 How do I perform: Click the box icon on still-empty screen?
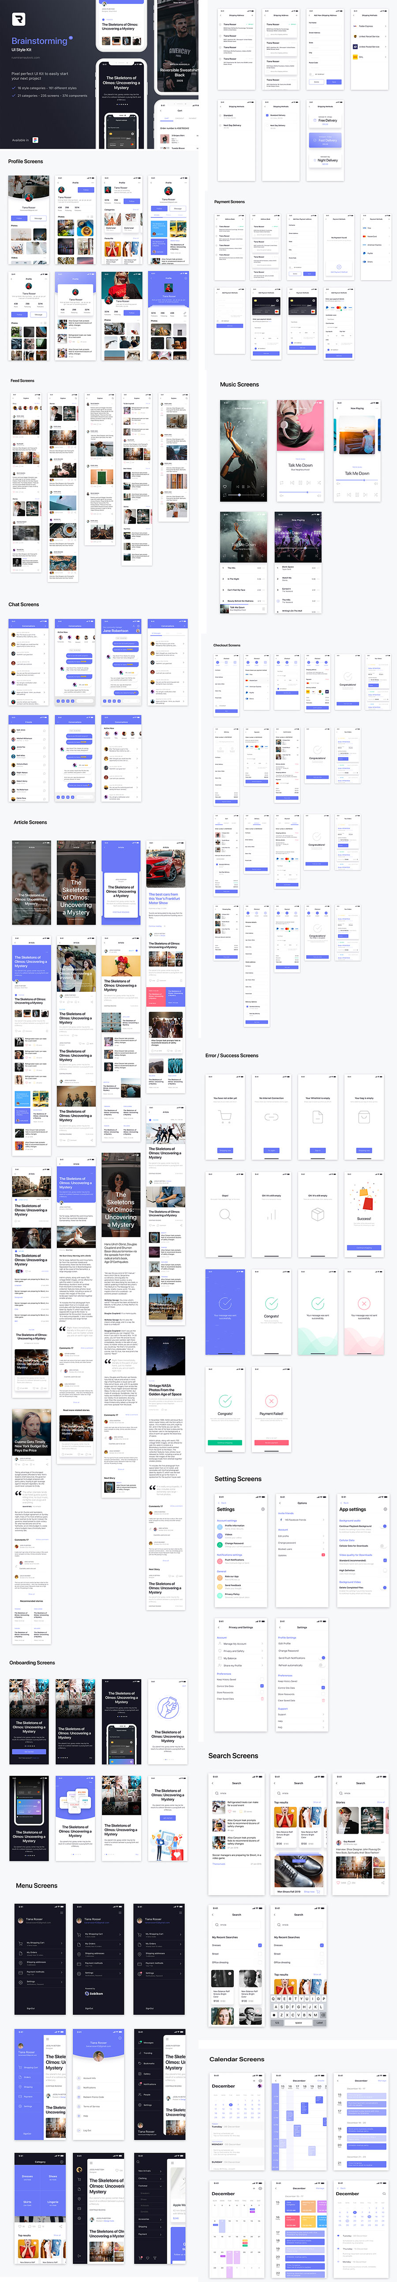coord(317,1215)
